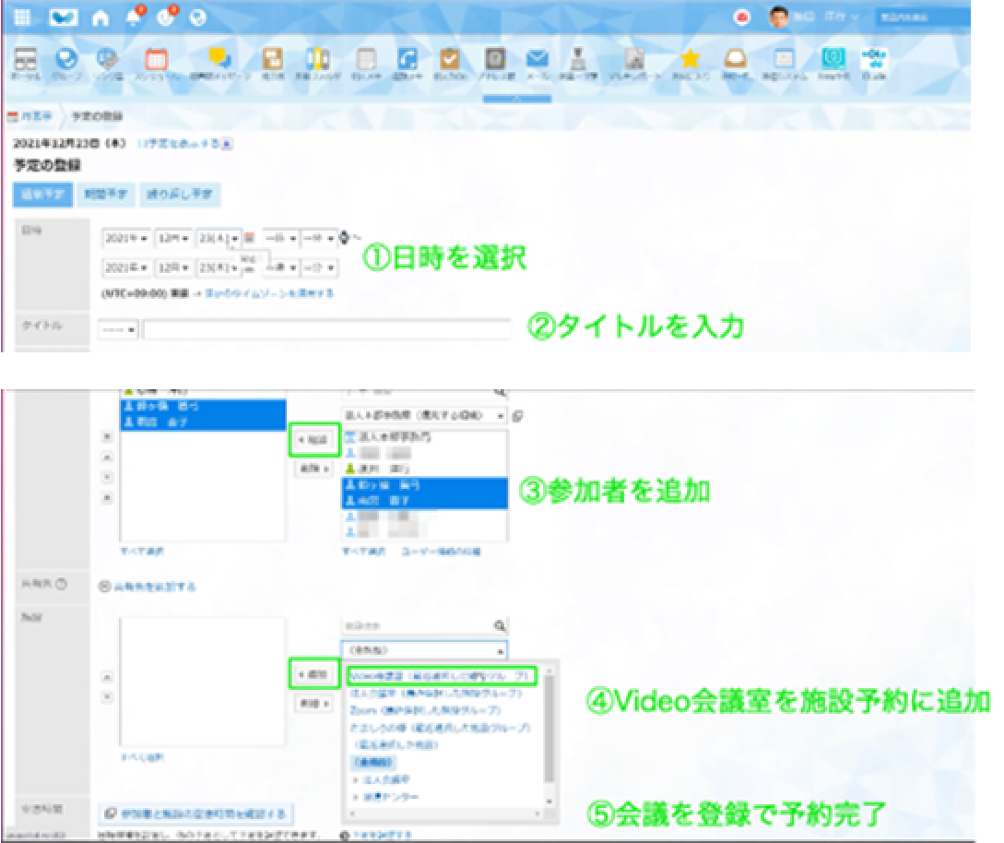This screenshot has width=1004, height=843.
Task: Click link to check attendee and facility availability
Action: coord(195,813)
